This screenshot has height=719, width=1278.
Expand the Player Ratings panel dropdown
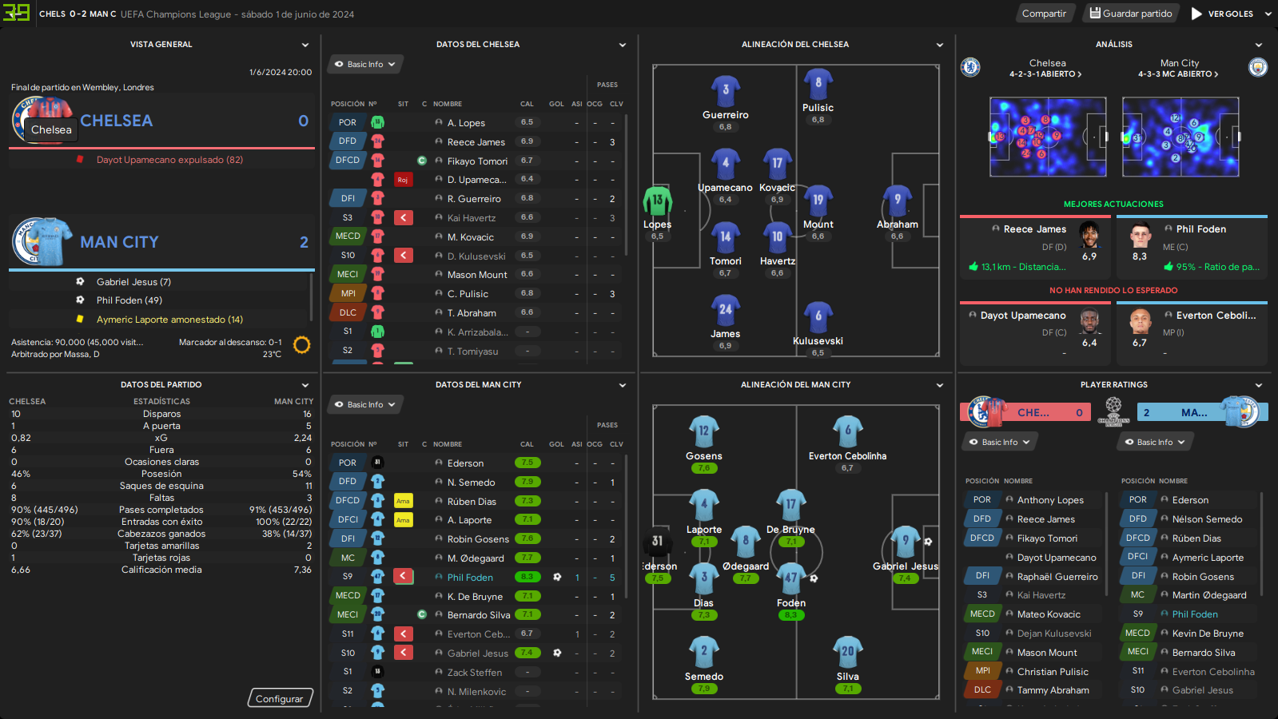pyautogui.click(x=1259, y=385)
